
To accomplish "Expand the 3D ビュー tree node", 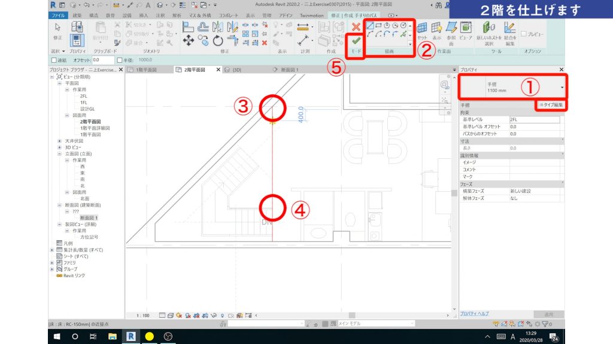I will pyautogui.click(x=59, y=147).
